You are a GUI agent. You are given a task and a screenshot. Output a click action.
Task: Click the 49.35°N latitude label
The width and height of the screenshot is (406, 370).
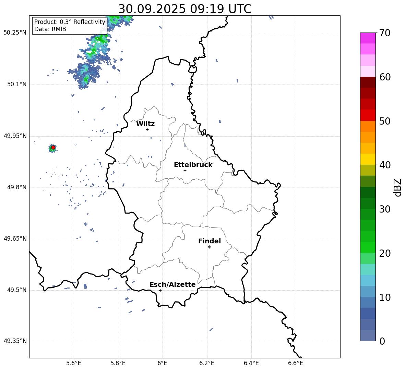point(15,341)
